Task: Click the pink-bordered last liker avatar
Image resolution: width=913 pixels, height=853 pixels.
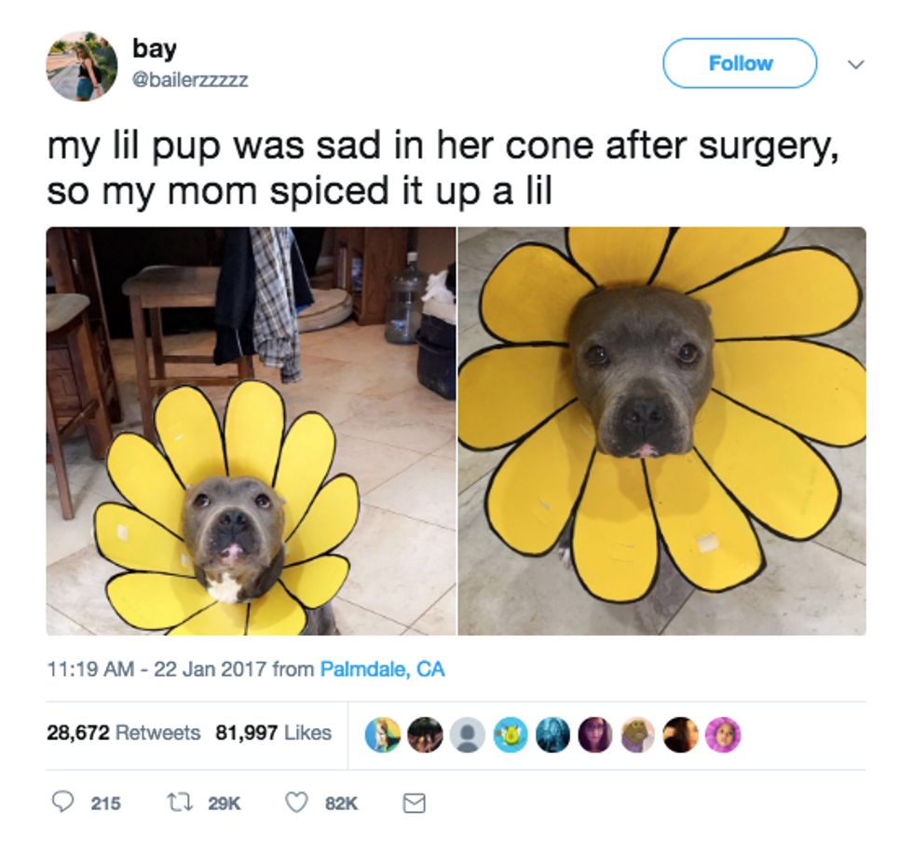Action: pyautogui.click(x=723, y=735)
